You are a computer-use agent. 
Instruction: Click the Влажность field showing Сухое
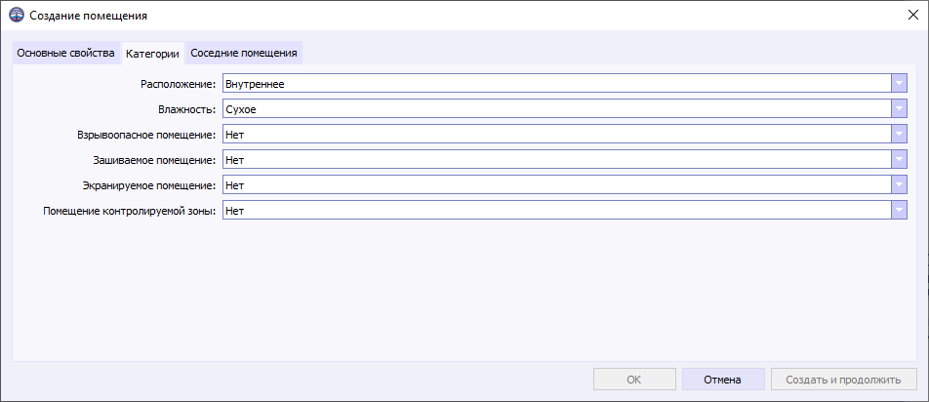[556, 109]
